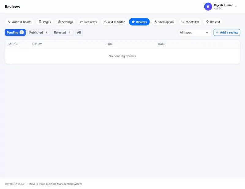The height and width of the screenshot is (189, 245).
Task: Click the RATING column header
Action: 13,44
